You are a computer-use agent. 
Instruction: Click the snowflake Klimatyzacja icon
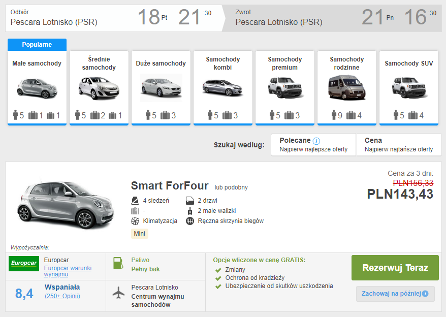[x=135, y=221]
